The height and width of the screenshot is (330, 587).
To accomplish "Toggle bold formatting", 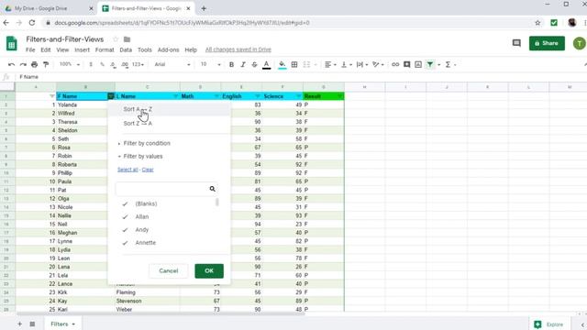I will [x=231, y=65].
